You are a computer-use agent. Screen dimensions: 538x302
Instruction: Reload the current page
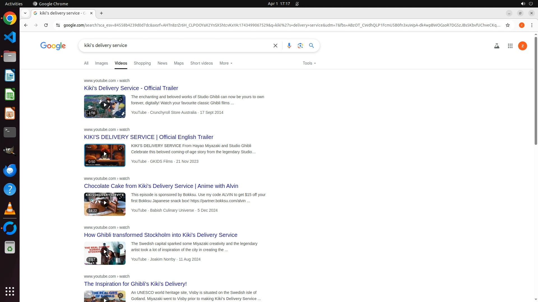pos(46,25)
